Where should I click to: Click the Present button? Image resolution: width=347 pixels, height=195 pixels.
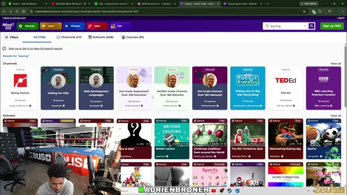pos(74,26)
